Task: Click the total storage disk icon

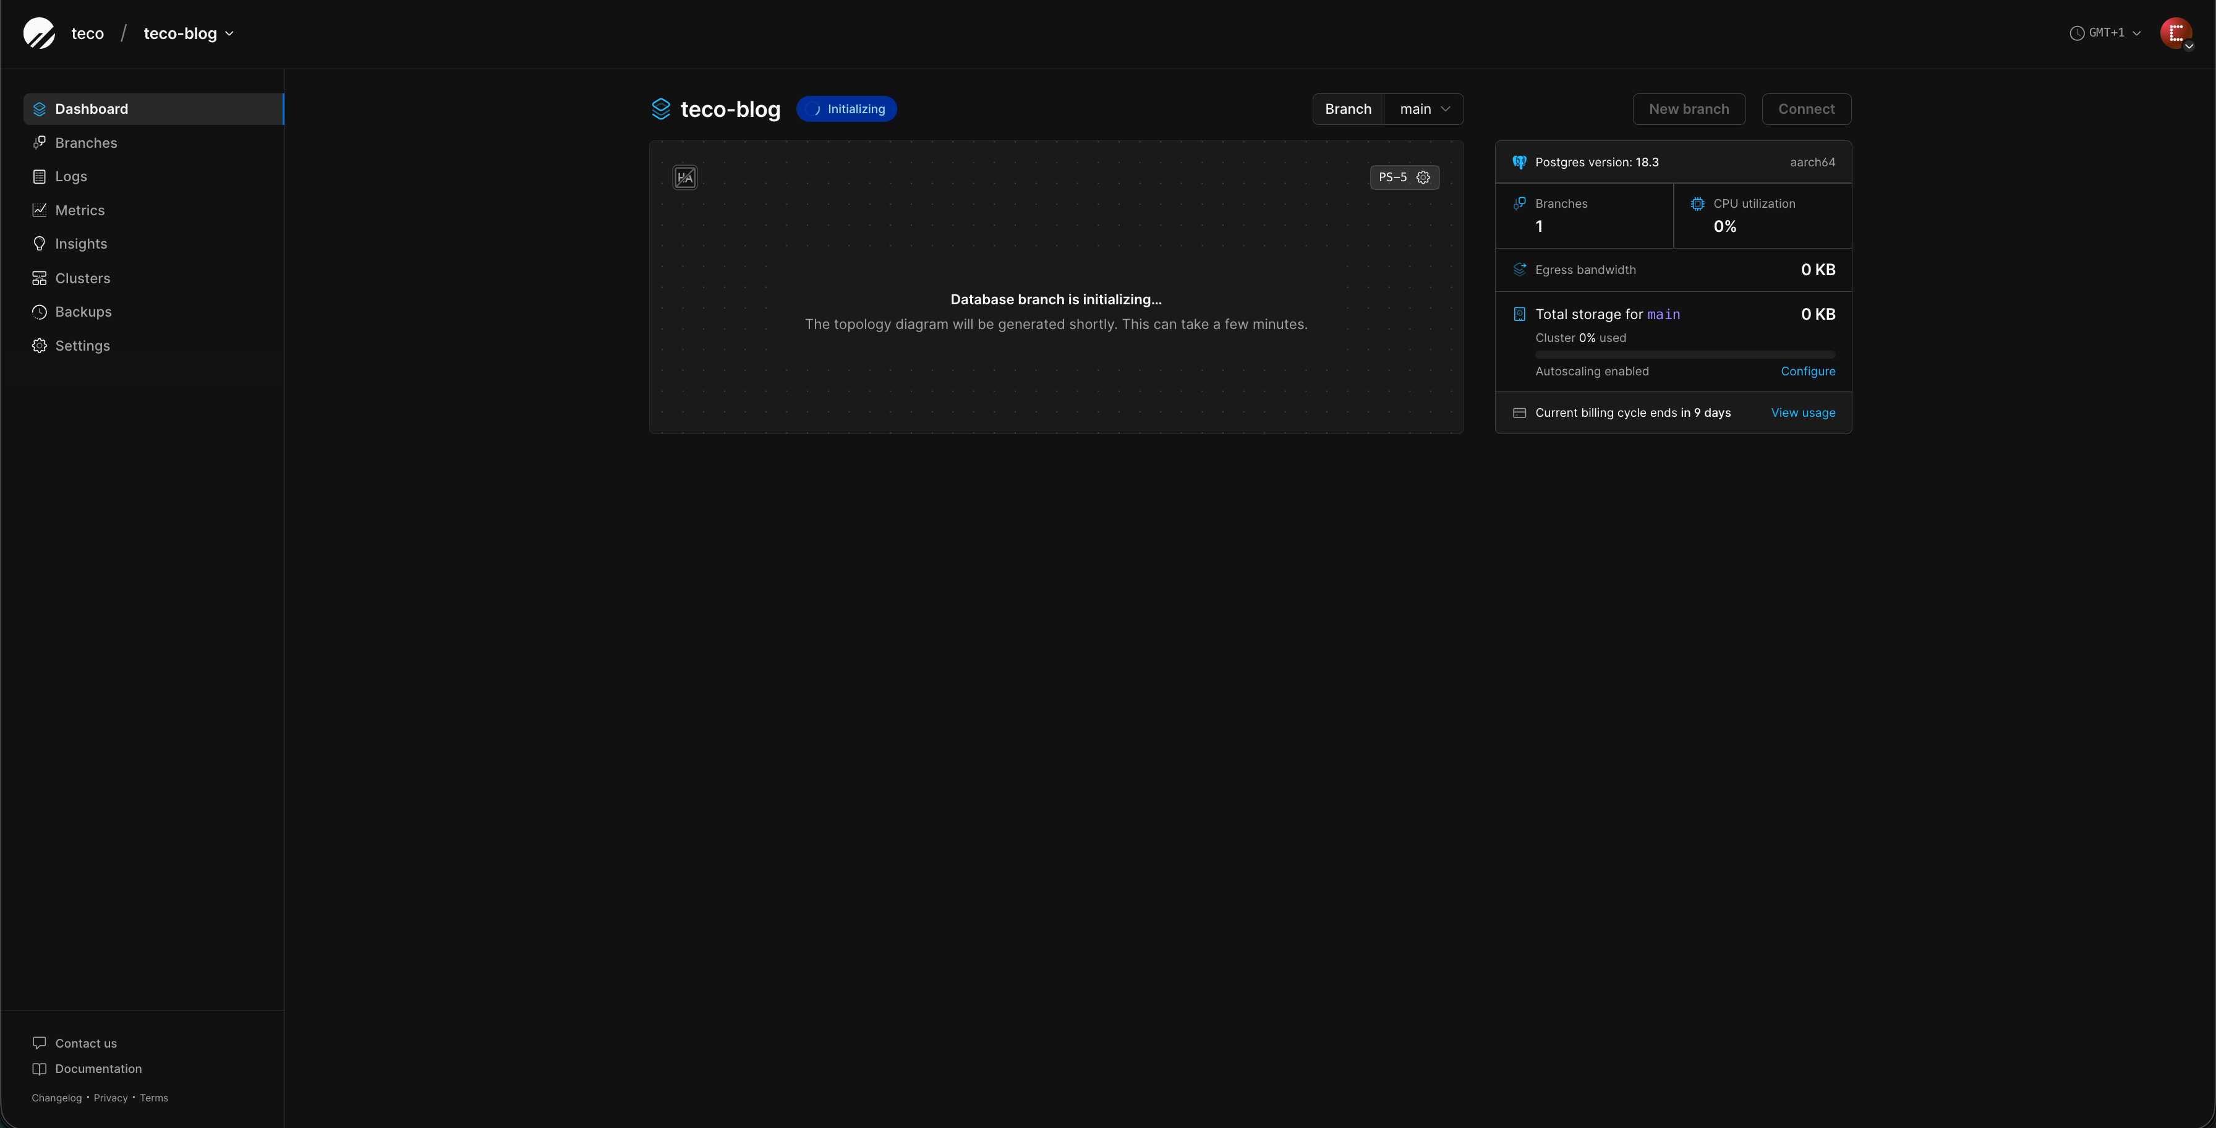Action: (x=1519, y=314)
